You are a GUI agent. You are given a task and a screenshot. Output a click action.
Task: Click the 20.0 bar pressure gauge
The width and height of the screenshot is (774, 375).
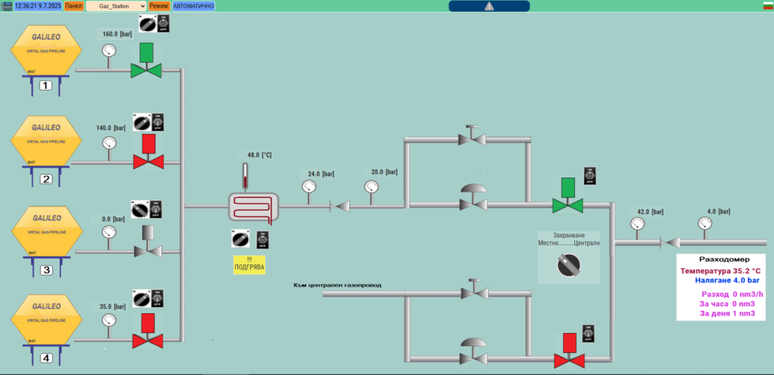pyautogui.click(x=372, y=186)
